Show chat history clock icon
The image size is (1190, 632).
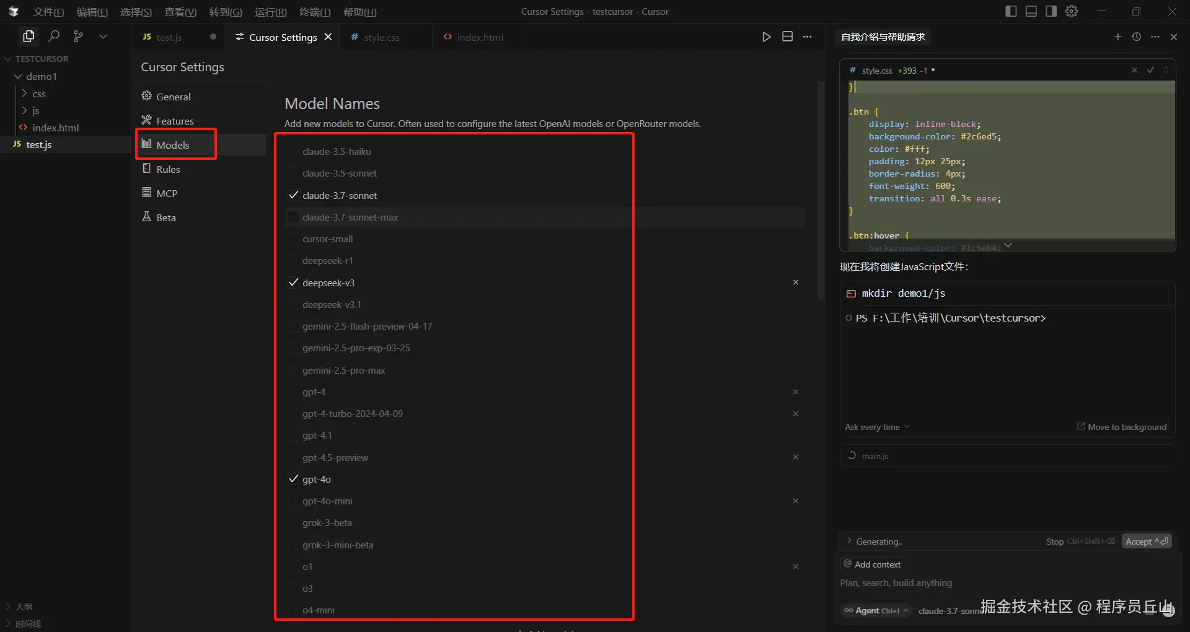(1136, 37)
